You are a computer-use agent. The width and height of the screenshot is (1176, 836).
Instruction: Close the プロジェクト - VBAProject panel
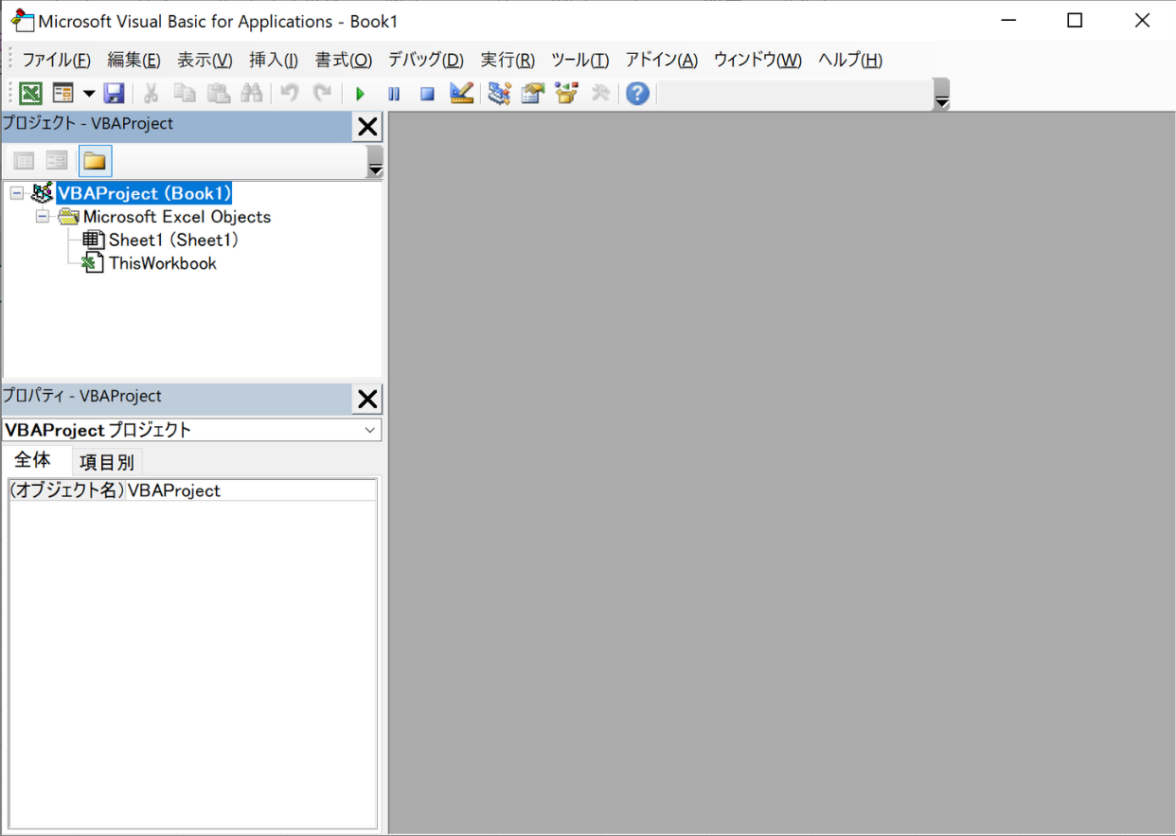point(367,127)
